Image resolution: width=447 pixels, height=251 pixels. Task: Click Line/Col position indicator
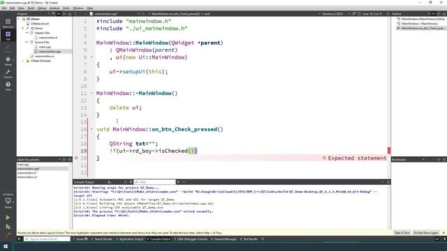click(x=372, y=14)
